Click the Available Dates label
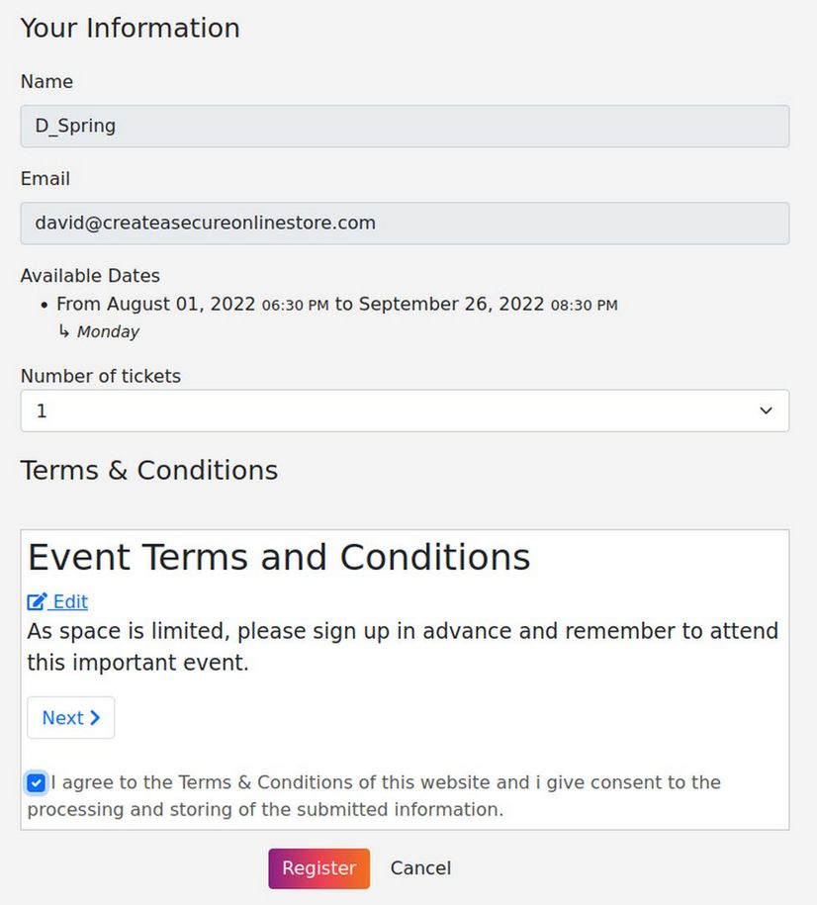Viewport: 817px width, 905px height. coord(90,276)
